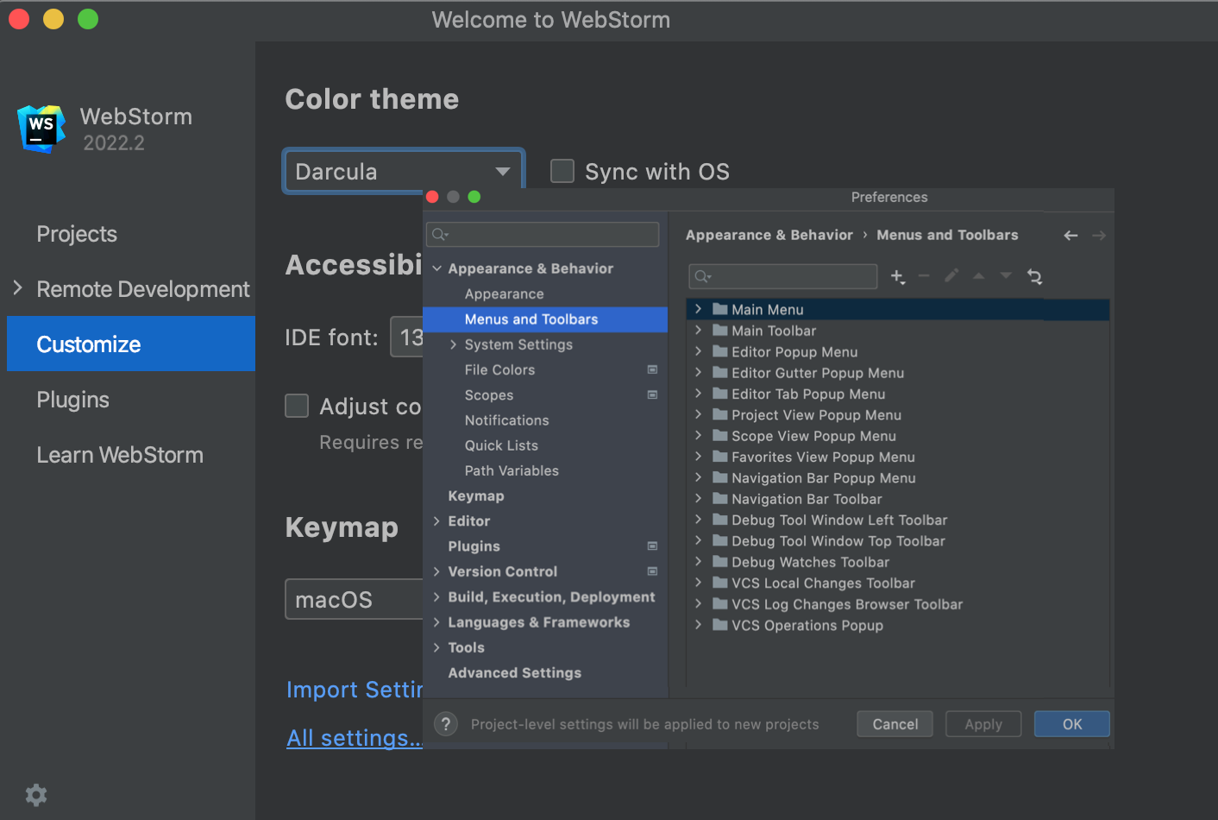Click the Apply button
The width and height of the screenshot is (1218, 820).
[983, 724]
